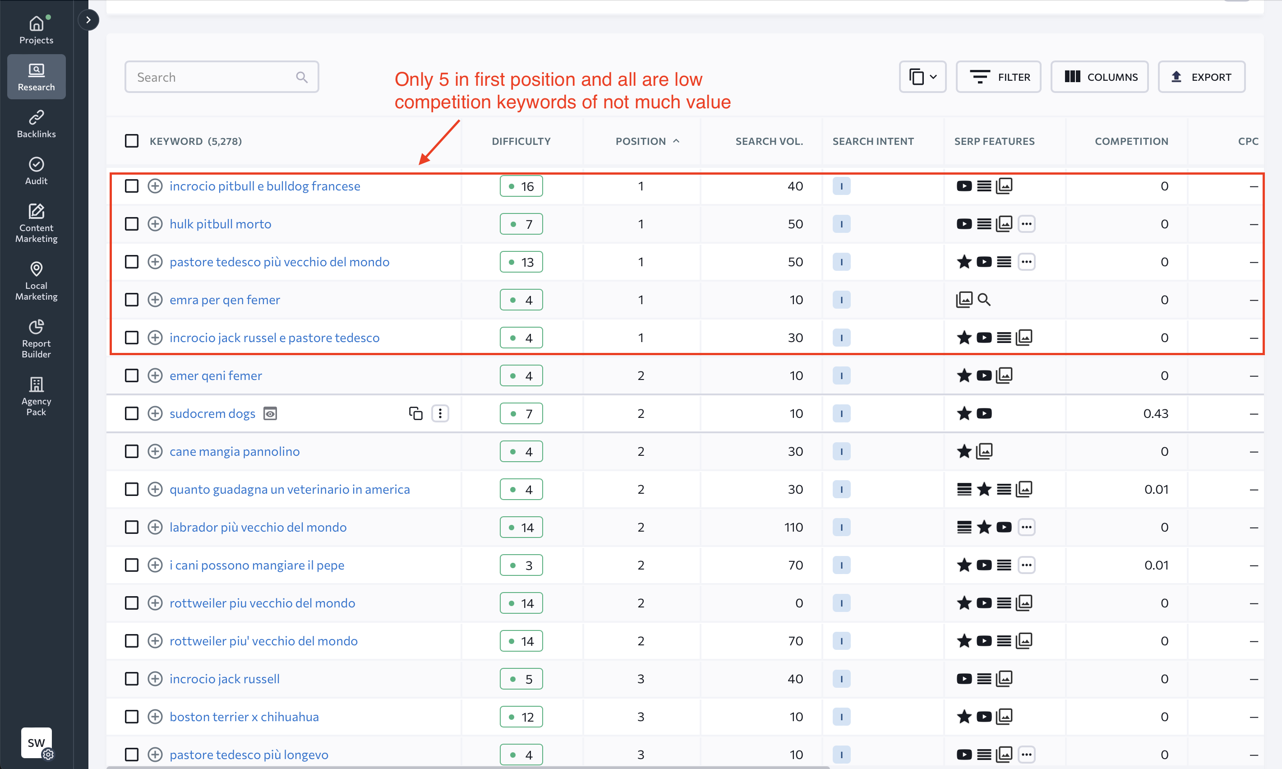Expand the collapsed sidebar with arrow
The width and height of the screenshot is (1282, 769).
click(88, 20)
